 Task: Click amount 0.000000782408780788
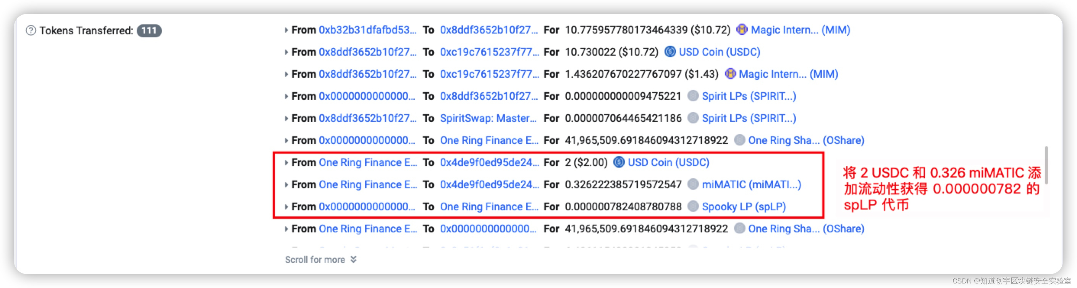[x=623, y=207]
